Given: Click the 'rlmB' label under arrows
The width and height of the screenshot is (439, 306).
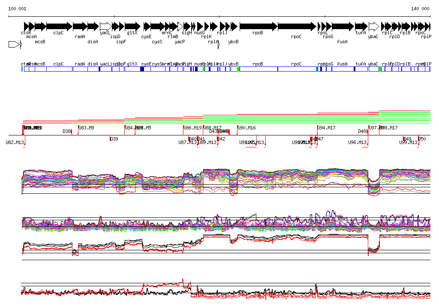Looking at the screenshot, I should click(173, 37).
